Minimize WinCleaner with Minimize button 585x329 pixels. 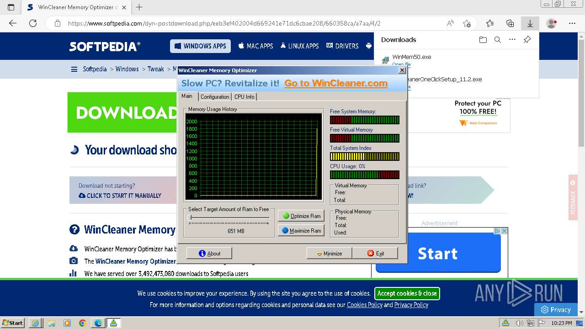click(330, 253)
